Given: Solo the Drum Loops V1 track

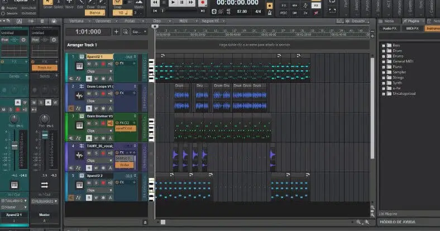Looking at the screenshot, I should coord(96,94).
